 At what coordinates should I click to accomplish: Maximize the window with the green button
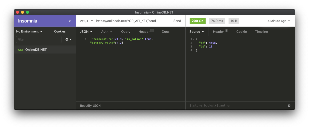pyautogui.click(x=27, y=12)
